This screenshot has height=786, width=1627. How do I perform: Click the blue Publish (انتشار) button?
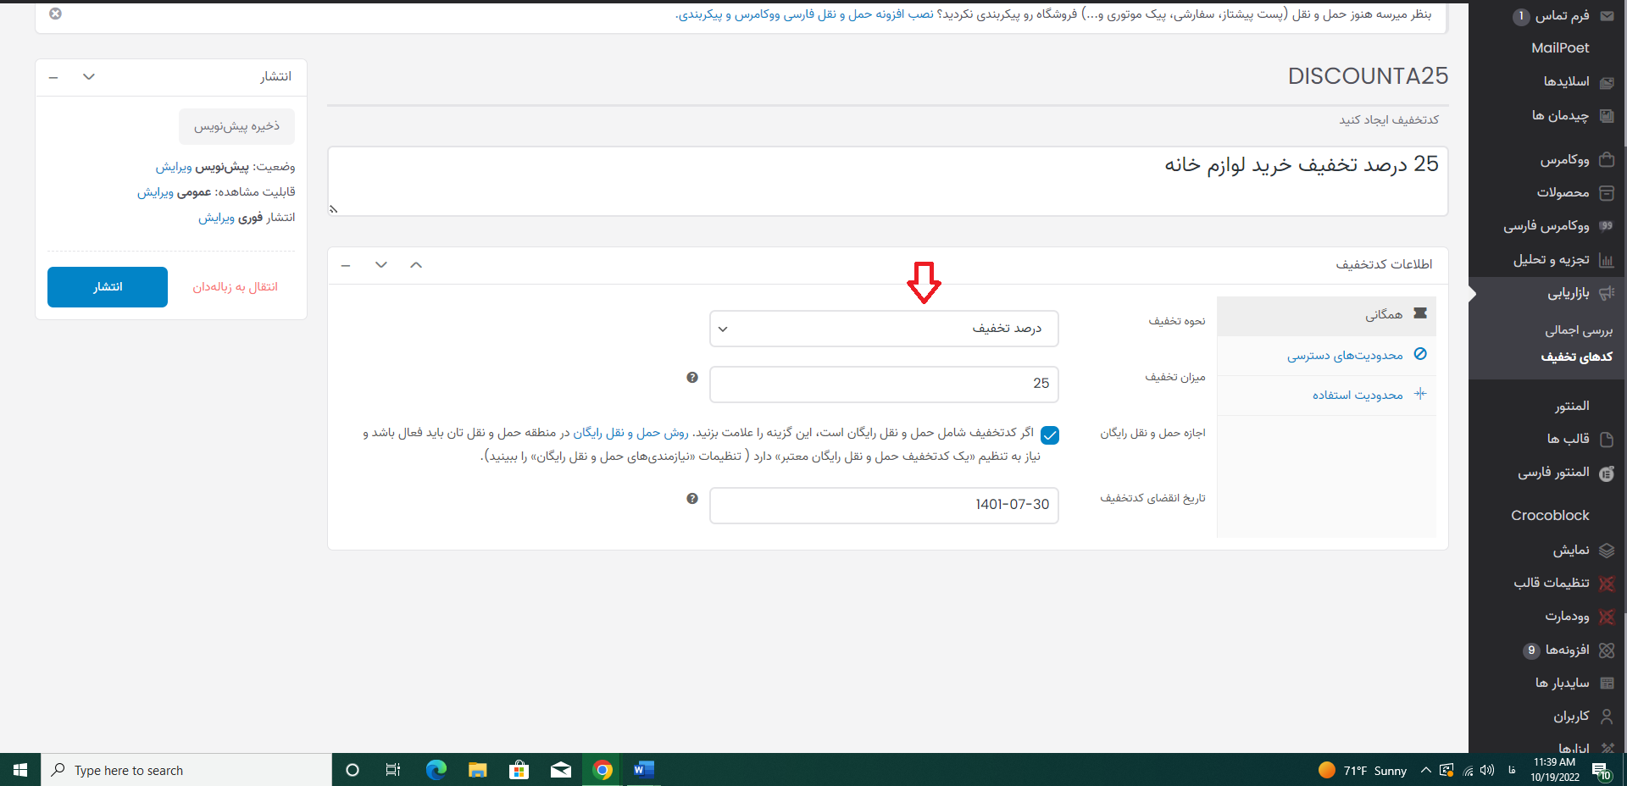(x=108, y=287)
